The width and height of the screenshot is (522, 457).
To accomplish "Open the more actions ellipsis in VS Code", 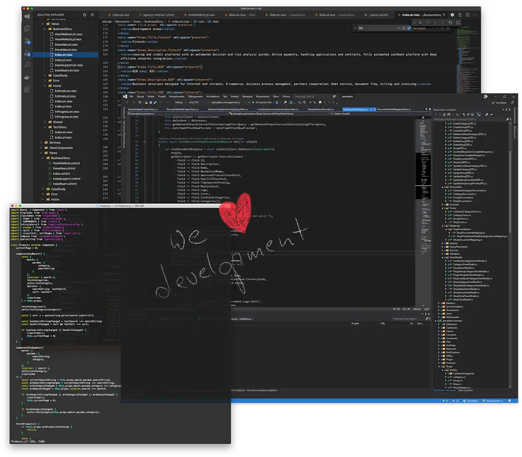I will click(x=475, y=15).
